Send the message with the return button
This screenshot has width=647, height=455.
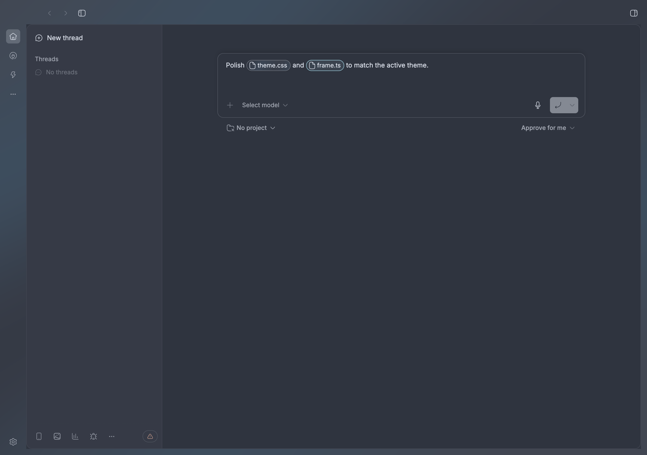pos(558,105)
